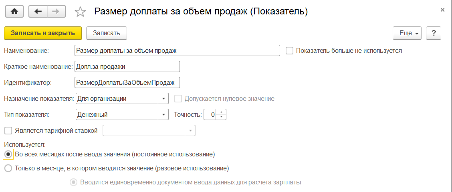This screenshot has height=192, width=452.
Task: Click the "Записать" button
Action: [107, 33]
